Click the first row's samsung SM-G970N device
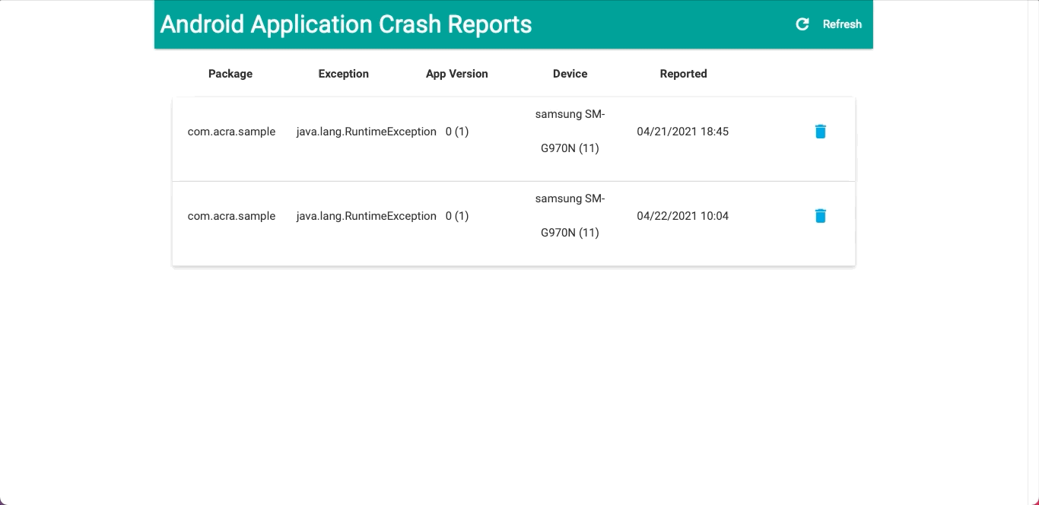This screenshot has width=1039, height=505. click(570, 132)
